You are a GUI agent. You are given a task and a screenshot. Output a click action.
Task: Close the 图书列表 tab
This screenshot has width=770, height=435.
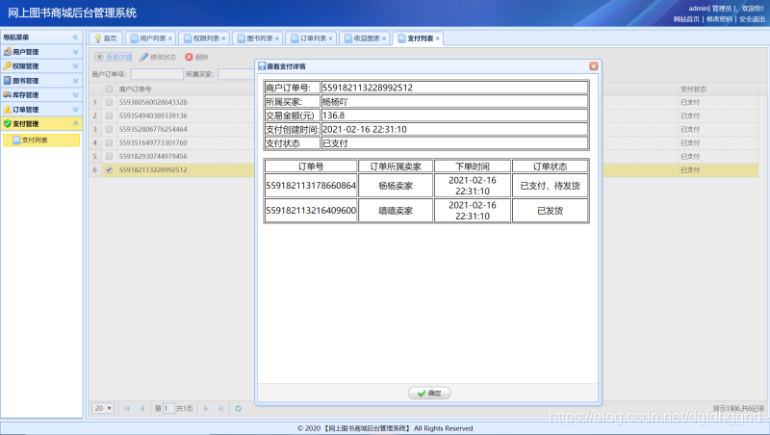click(277, 38)
